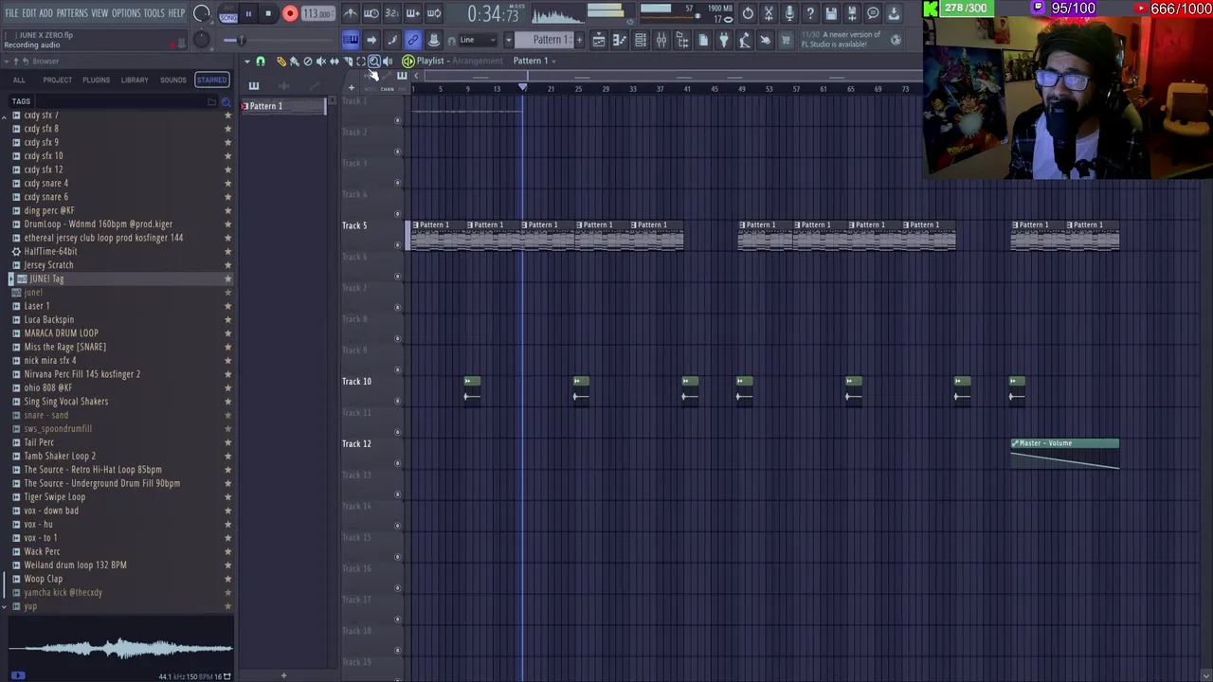Toggle PAT/SONG mode switch
Viewport: 1213px width, 682px height.
[x=228, y=13]
